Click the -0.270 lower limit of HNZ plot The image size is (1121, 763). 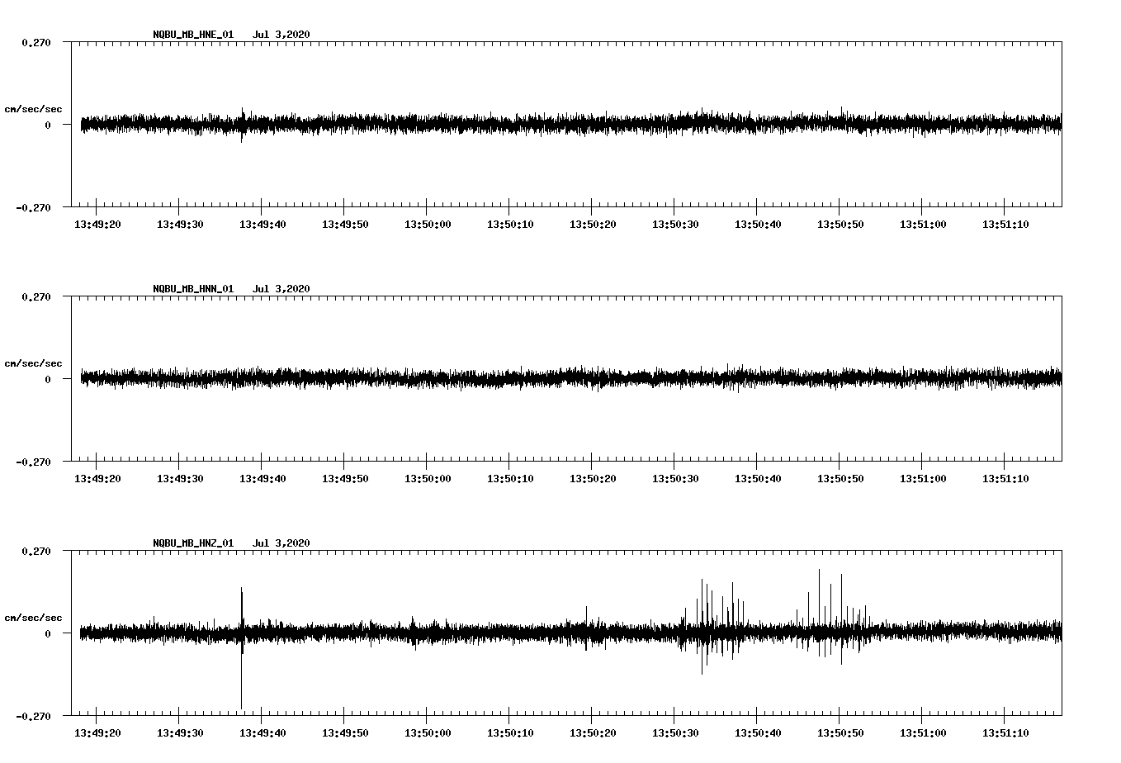(x=33, y=716)
